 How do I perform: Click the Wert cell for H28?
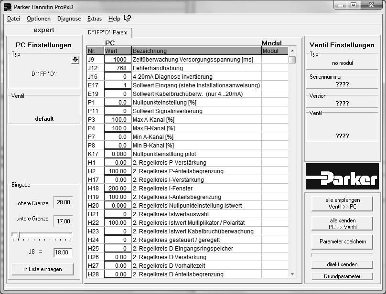[x=118, y=274]
